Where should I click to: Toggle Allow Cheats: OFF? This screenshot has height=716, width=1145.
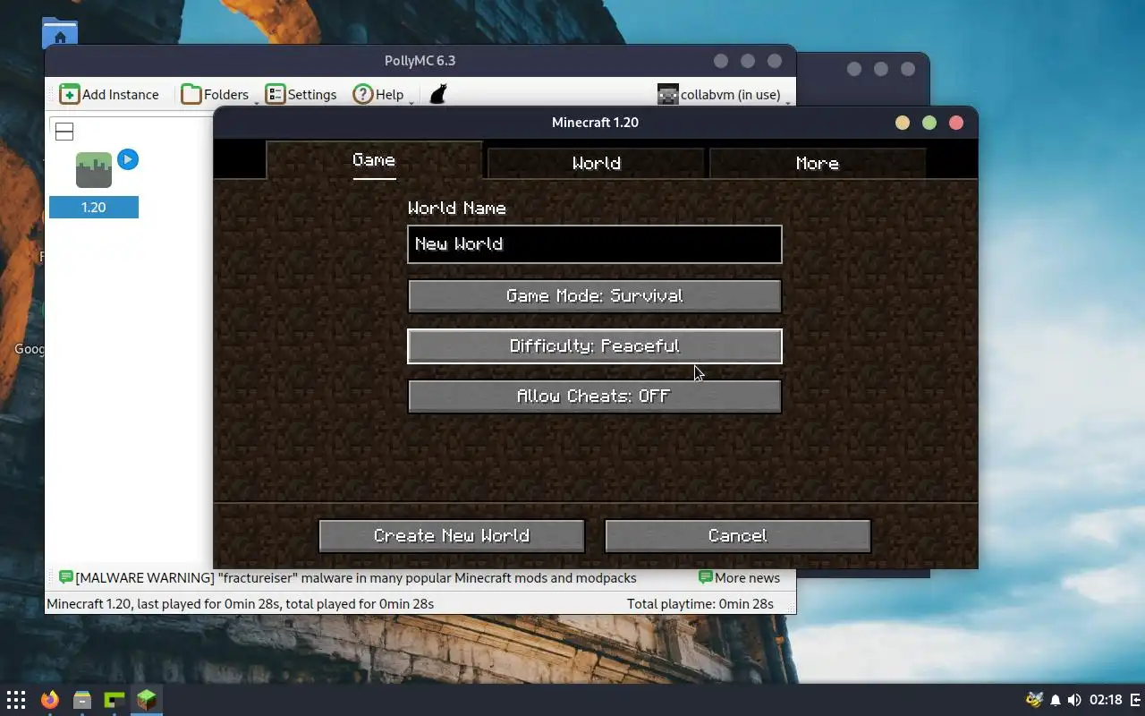[595, 396]
